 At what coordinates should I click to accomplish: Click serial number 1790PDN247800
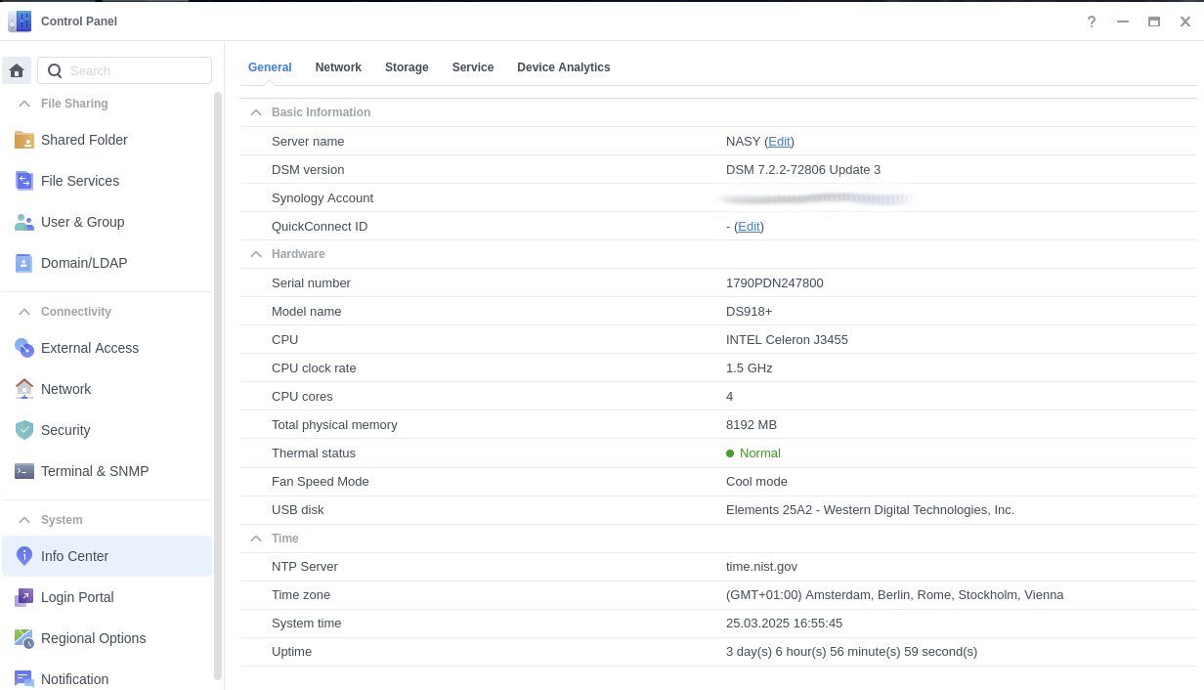pos(775,283)
